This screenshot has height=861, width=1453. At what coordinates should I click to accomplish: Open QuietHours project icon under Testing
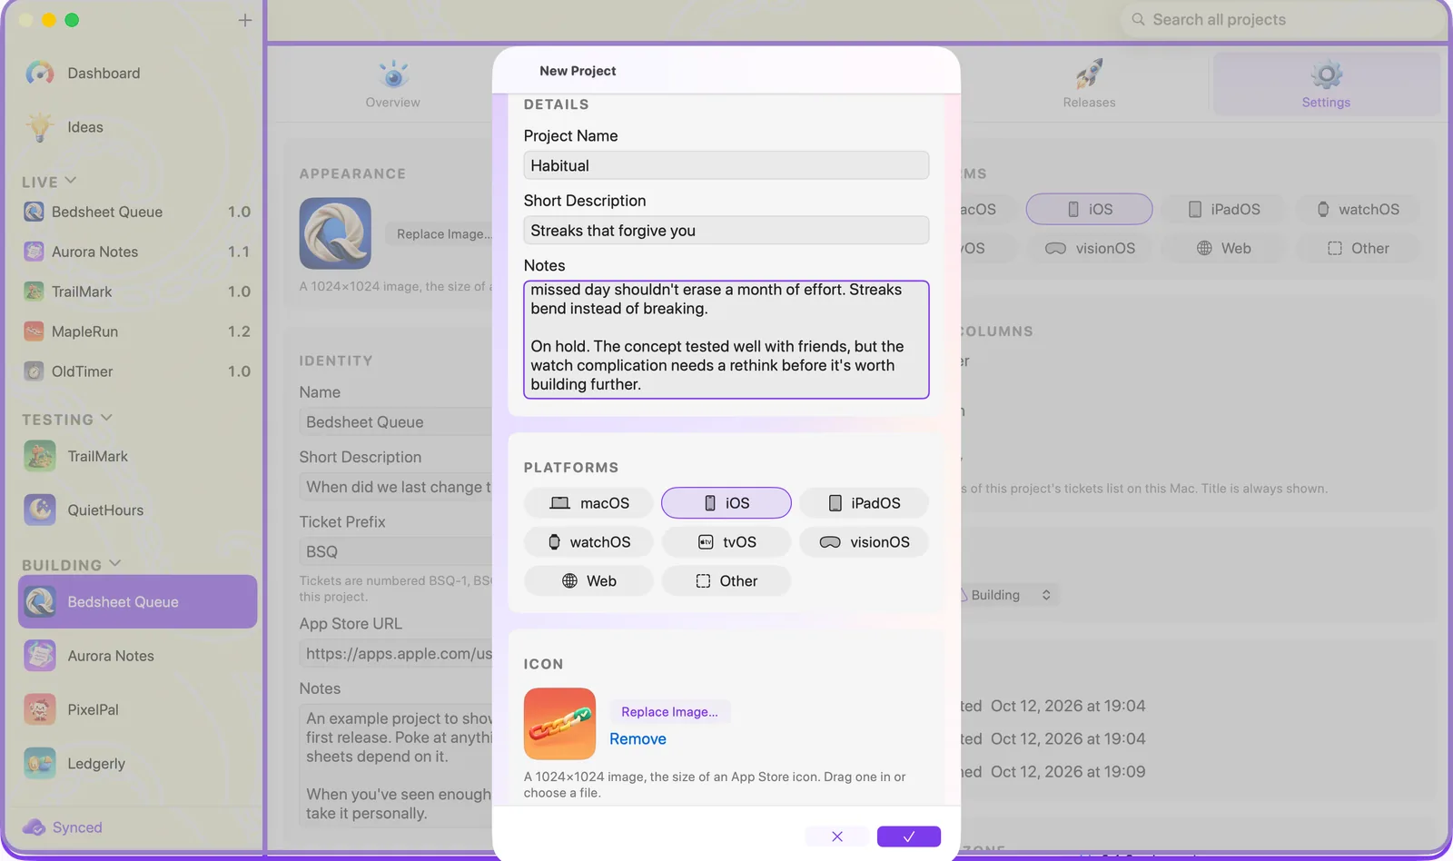point(40,510)
